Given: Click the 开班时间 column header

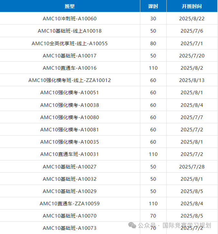Looking at the screenshot, I should [x=192, y=6].
